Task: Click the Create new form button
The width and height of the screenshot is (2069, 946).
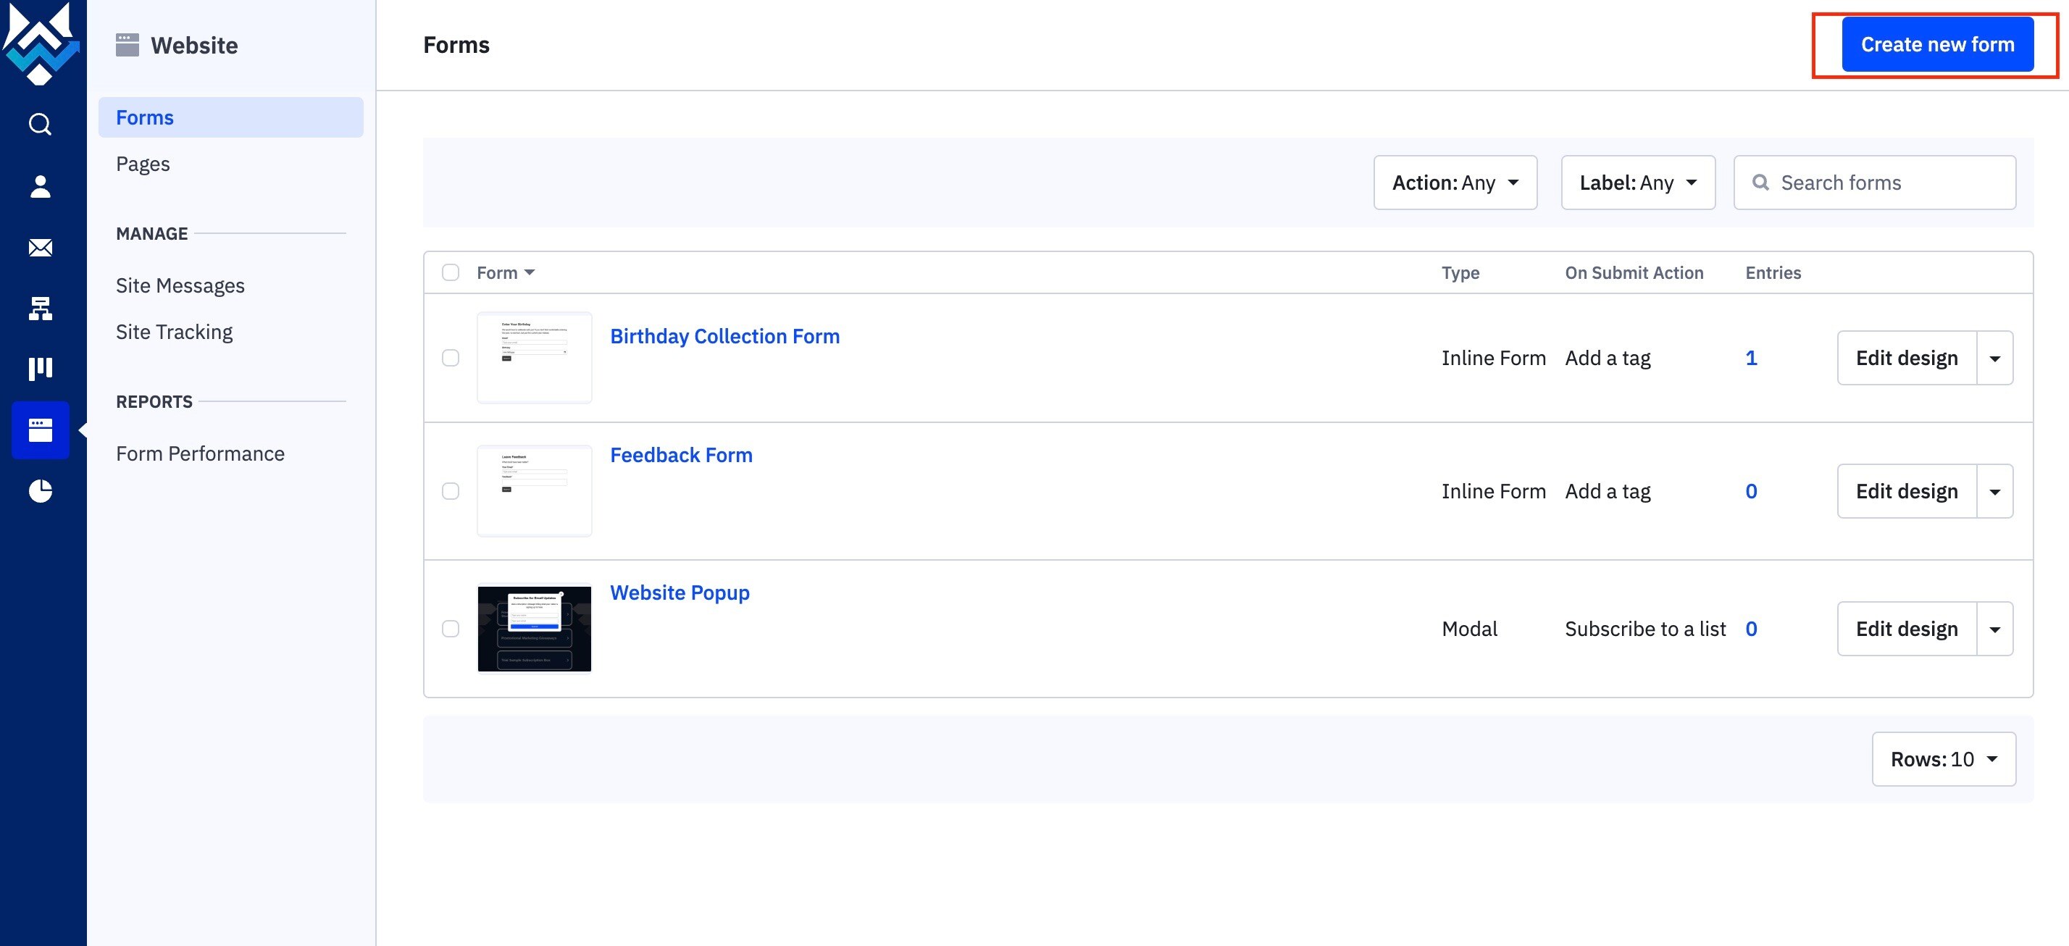Action: [1937, 44]
